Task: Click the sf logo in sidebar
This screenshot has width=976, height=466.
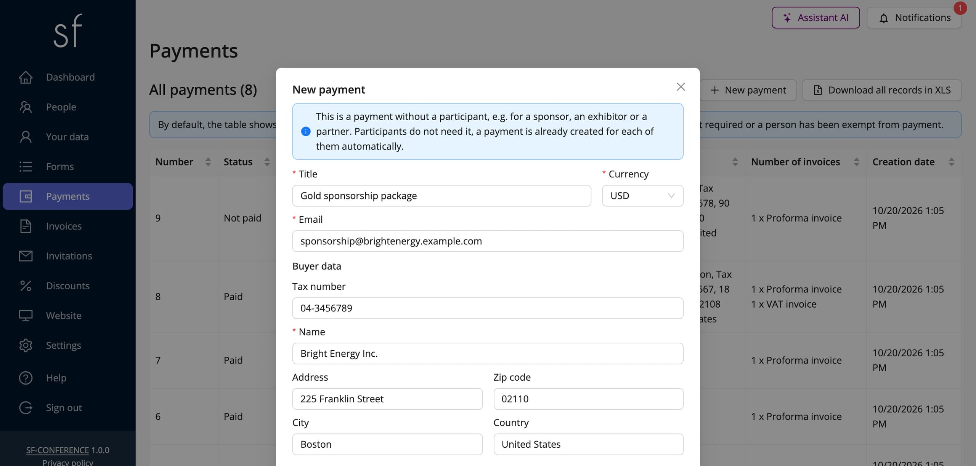Action: [x=68, y=31]
